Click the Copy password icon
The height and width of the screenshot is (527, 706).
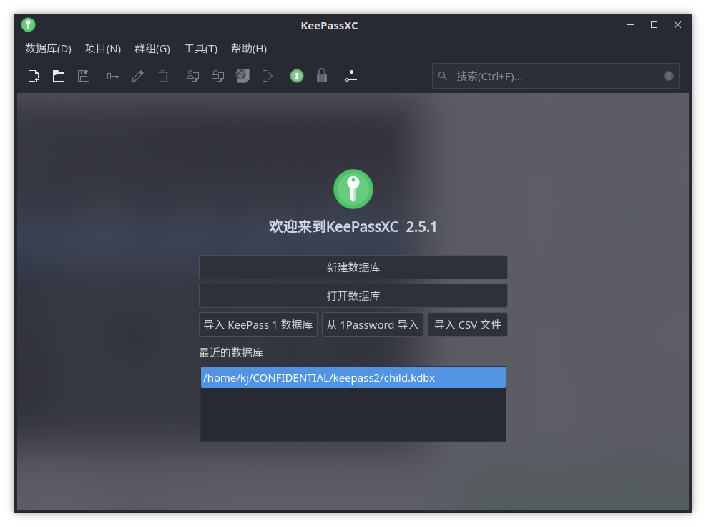coord(218,76)
